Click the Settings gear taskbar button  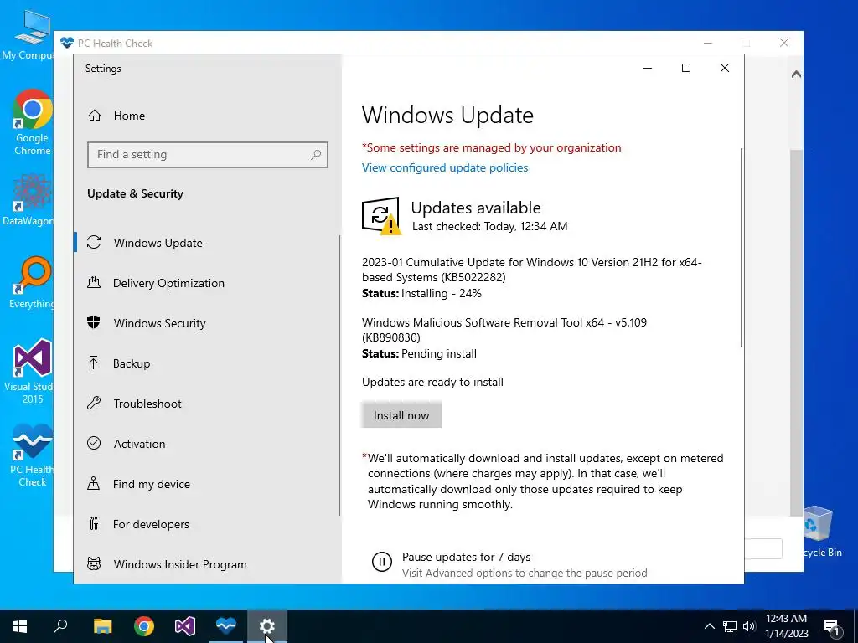(267, 626)
